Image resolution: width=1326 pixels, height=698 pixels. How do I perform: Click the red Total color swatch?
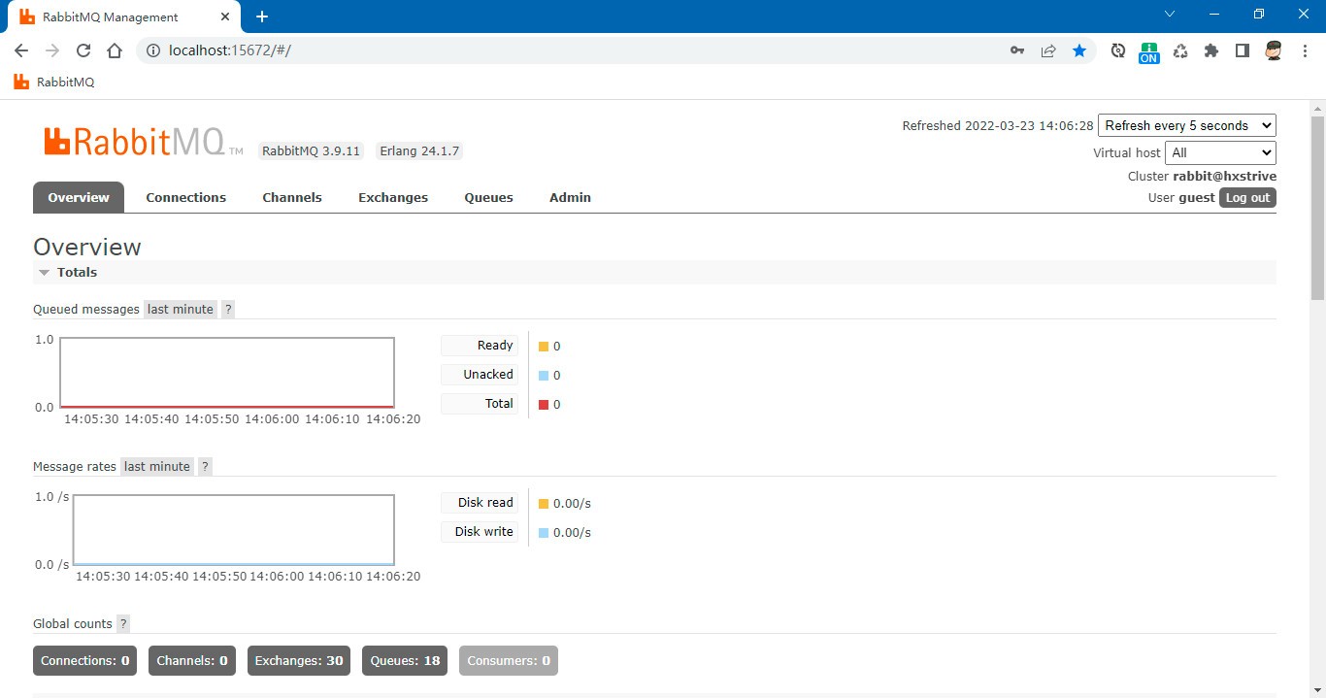click(x=544, y=405)
